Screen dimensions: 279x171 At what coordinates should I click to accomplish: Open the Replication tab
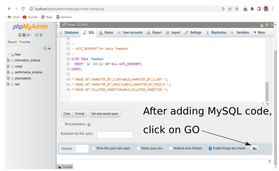coord(216,32)
